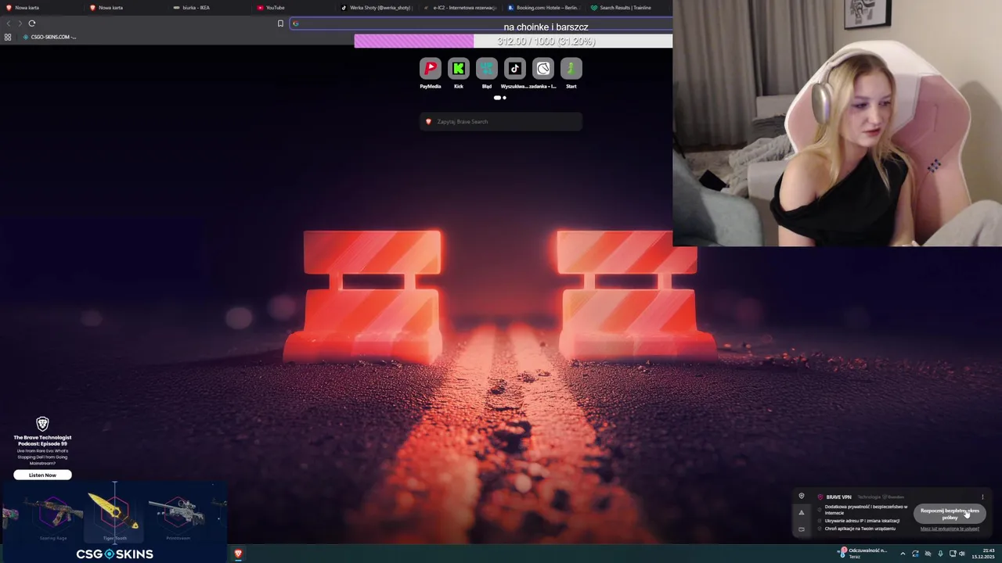Select the triangle icon in VPN sidebar

point(801,513)
